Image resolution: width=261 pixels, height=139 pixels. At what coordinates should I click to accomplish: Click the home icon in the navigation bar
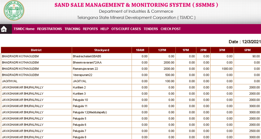click(x=4, y=29)
